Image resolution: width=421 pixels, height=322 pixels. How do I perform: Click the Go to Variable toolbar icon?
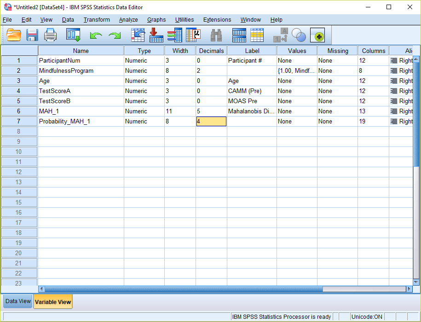(156, 35)
